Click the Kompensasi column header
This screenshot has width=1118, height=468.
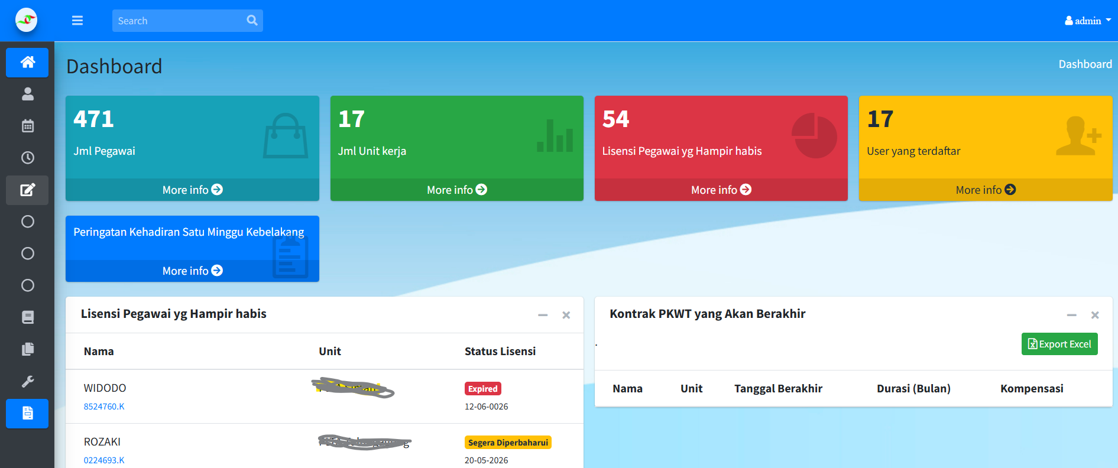[1032, 388]
